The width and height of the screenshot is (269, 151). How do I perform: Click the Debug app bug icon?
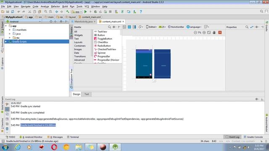(x=95, y=12)
